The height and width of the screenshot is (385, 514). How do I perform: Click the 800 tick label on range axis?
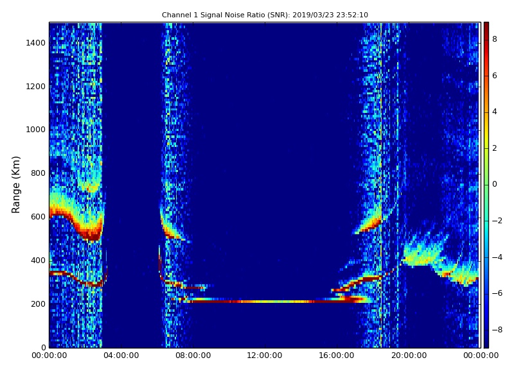tap(38, 173)
